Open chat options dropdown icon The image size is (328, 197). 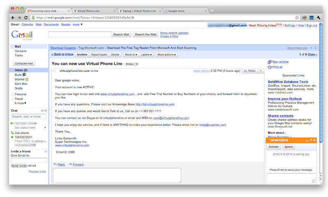pos(43,111)
